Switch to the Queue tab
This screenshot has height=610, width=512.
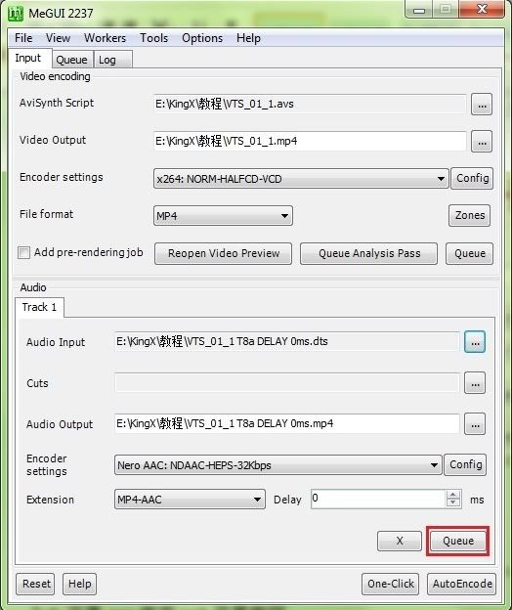click(72, 60)
